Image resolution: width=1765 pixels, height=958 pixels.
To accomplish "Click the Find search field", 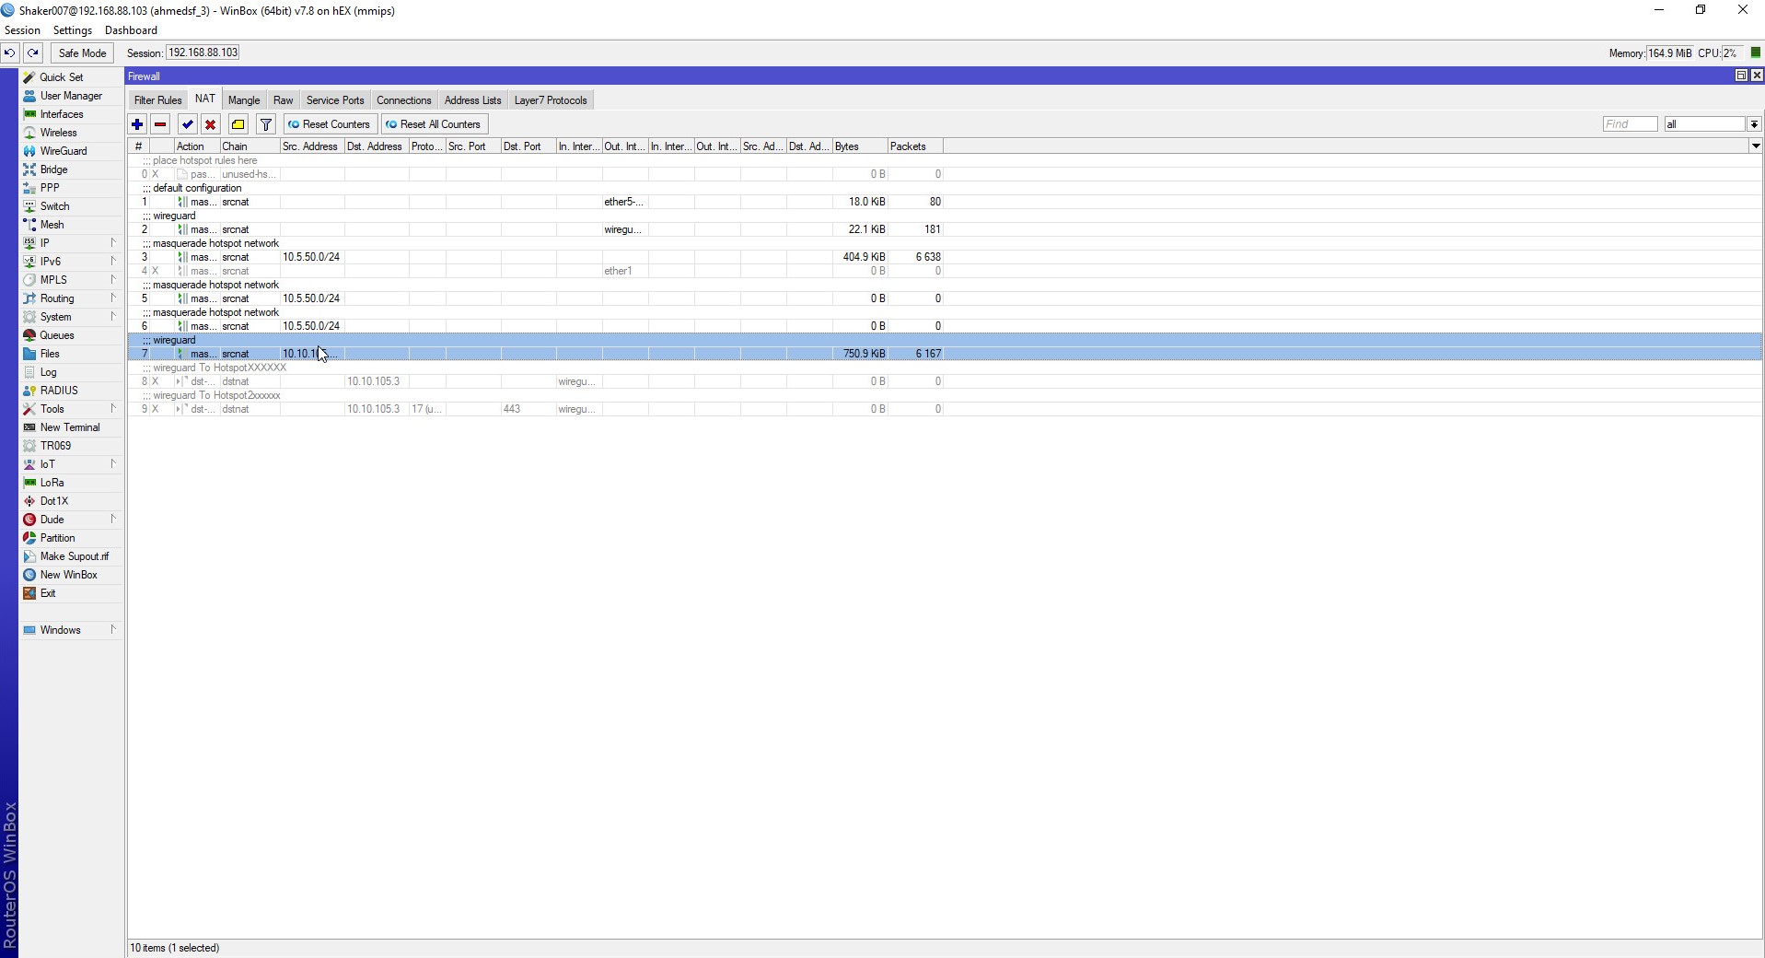I will [x=1630, y=124].
